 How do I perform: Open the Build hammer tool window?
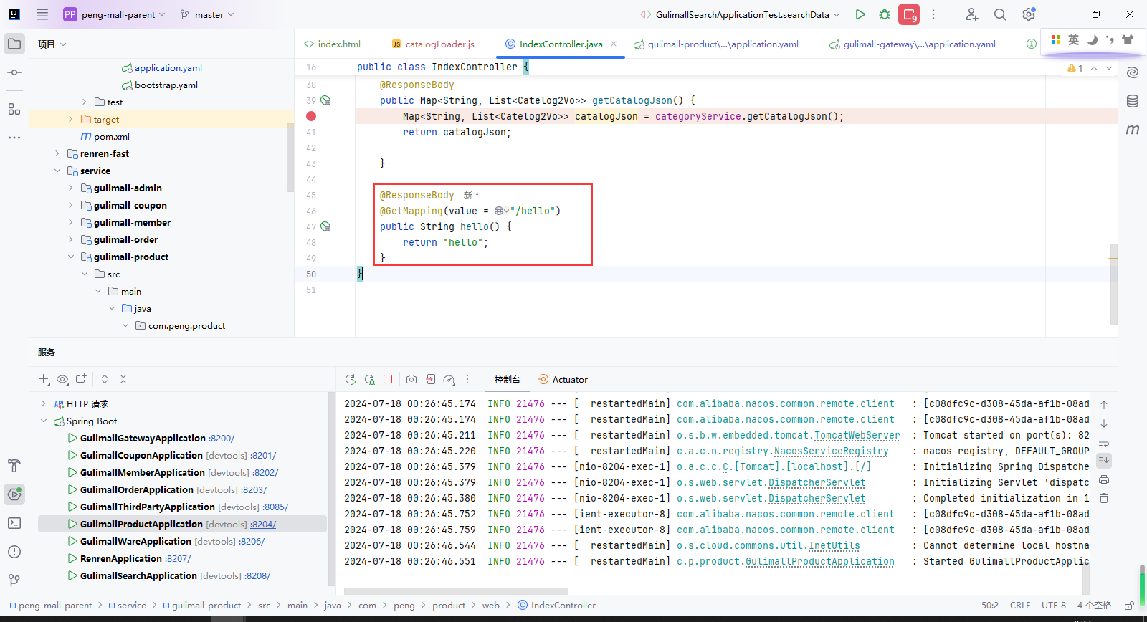(x=14, y=466)
